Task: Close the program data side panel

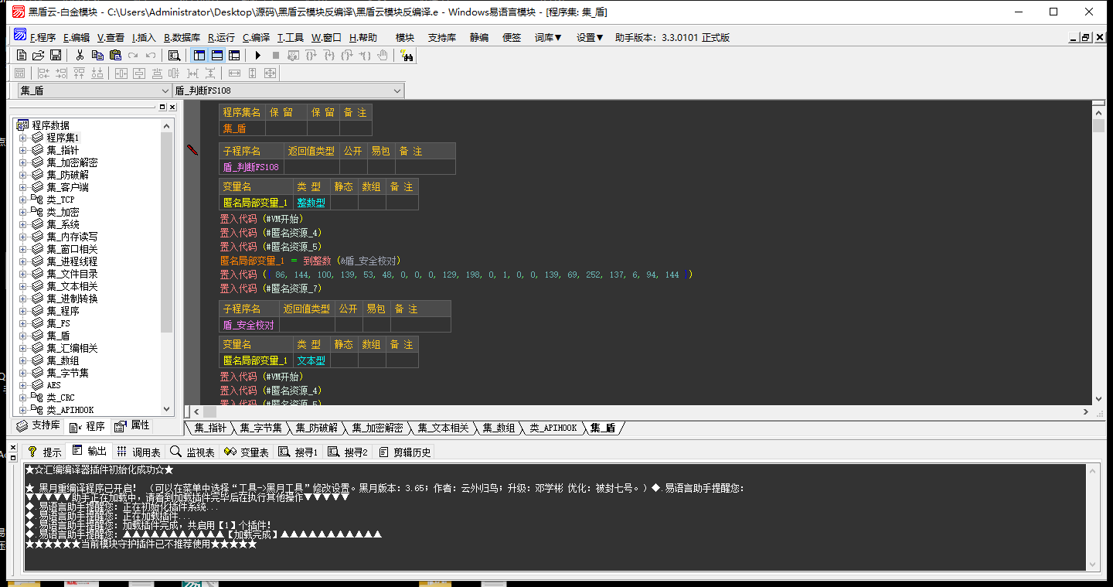Action: (172, 107)
